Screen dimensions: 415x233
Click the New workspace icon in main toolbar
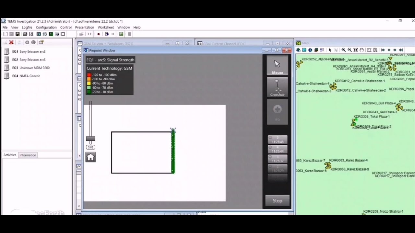click(6, 34)
